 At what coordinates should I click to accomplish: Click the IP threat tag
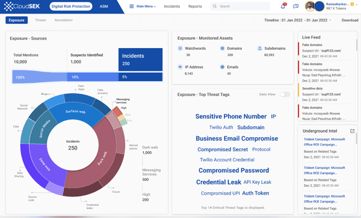click(273, 117)
